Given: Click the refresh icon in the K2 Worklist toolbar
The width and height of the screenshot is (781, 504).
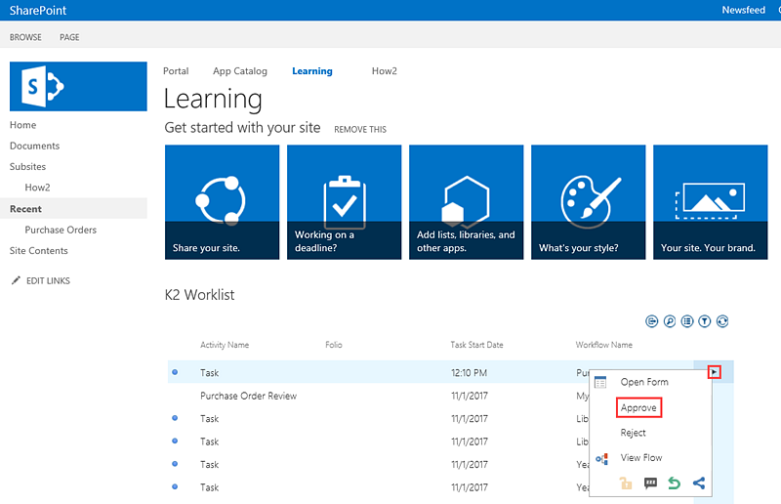Looking at the screenshot, I should tap(723, 321).
